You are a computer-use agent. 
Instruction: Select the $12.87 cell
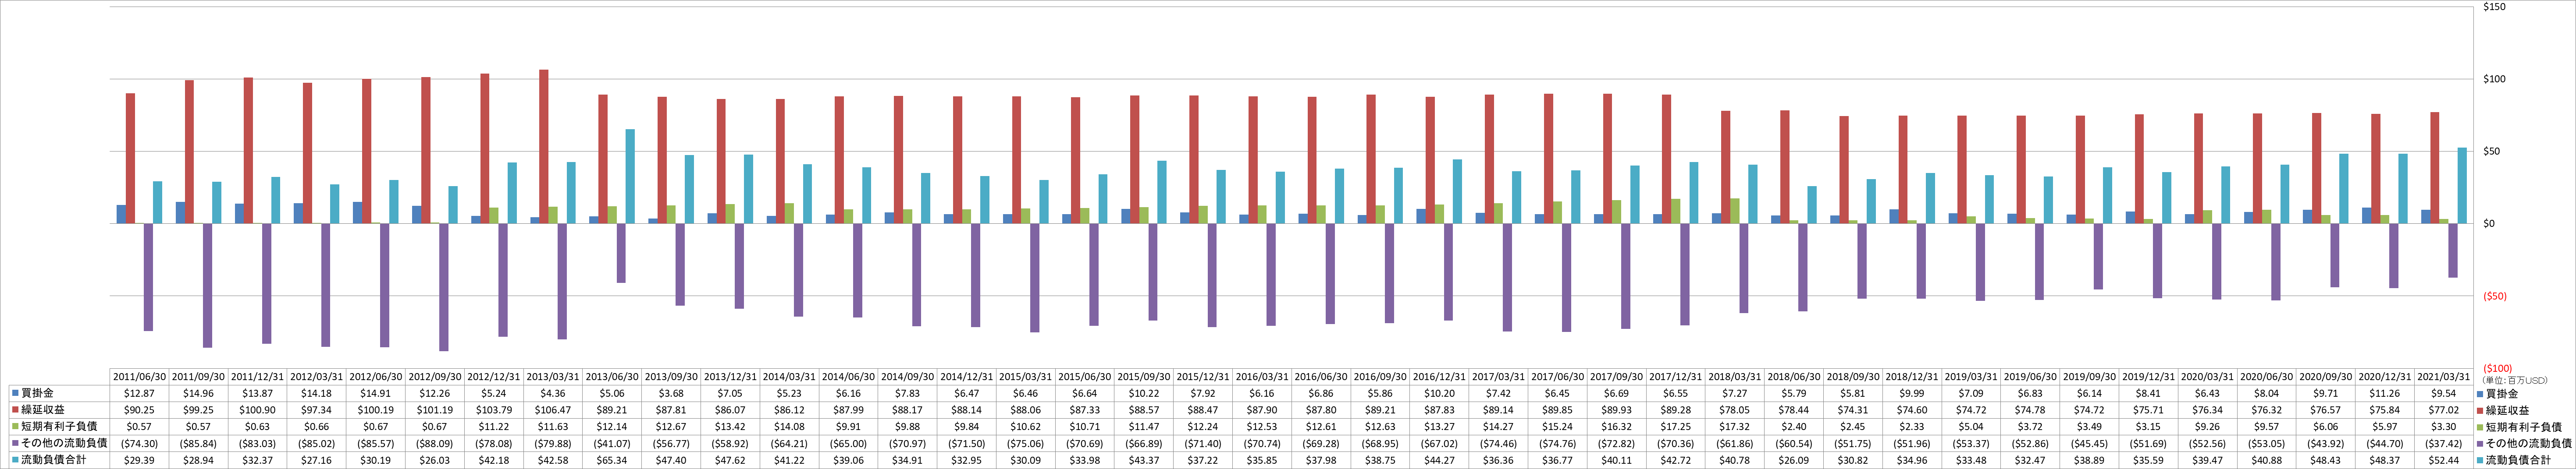(x=139, y=393)
